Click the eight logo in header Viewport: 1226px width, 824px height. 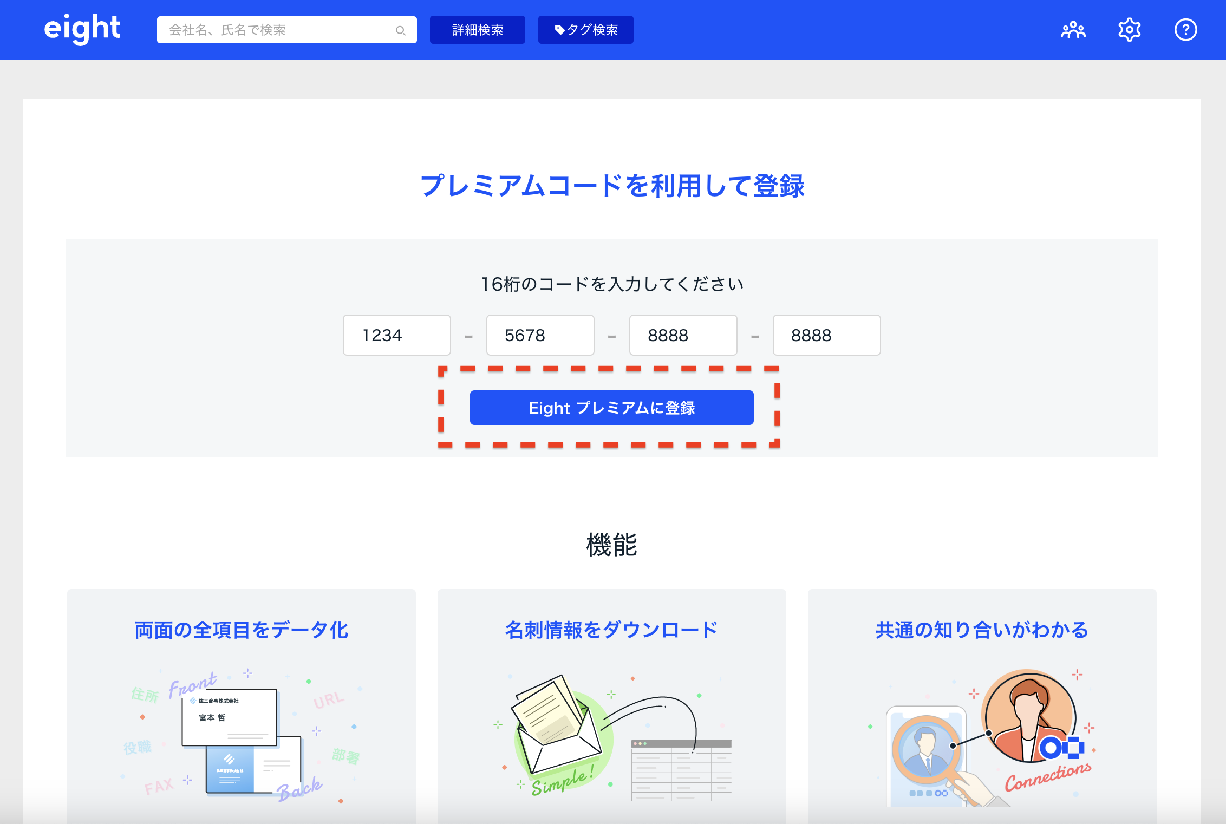[82, 29]
